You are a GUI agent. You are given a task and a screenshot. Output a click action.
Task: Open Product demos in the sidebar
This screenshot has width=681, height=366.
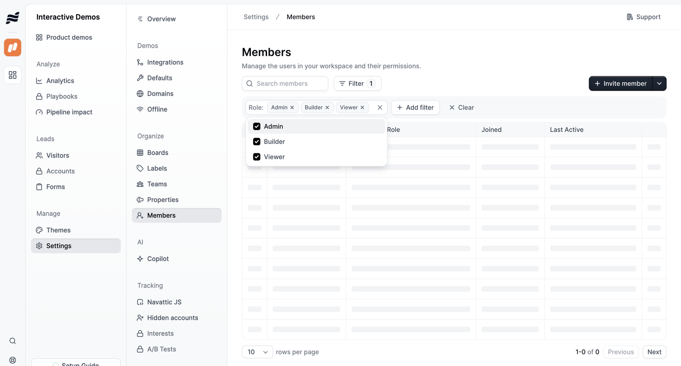pos(76,37)
